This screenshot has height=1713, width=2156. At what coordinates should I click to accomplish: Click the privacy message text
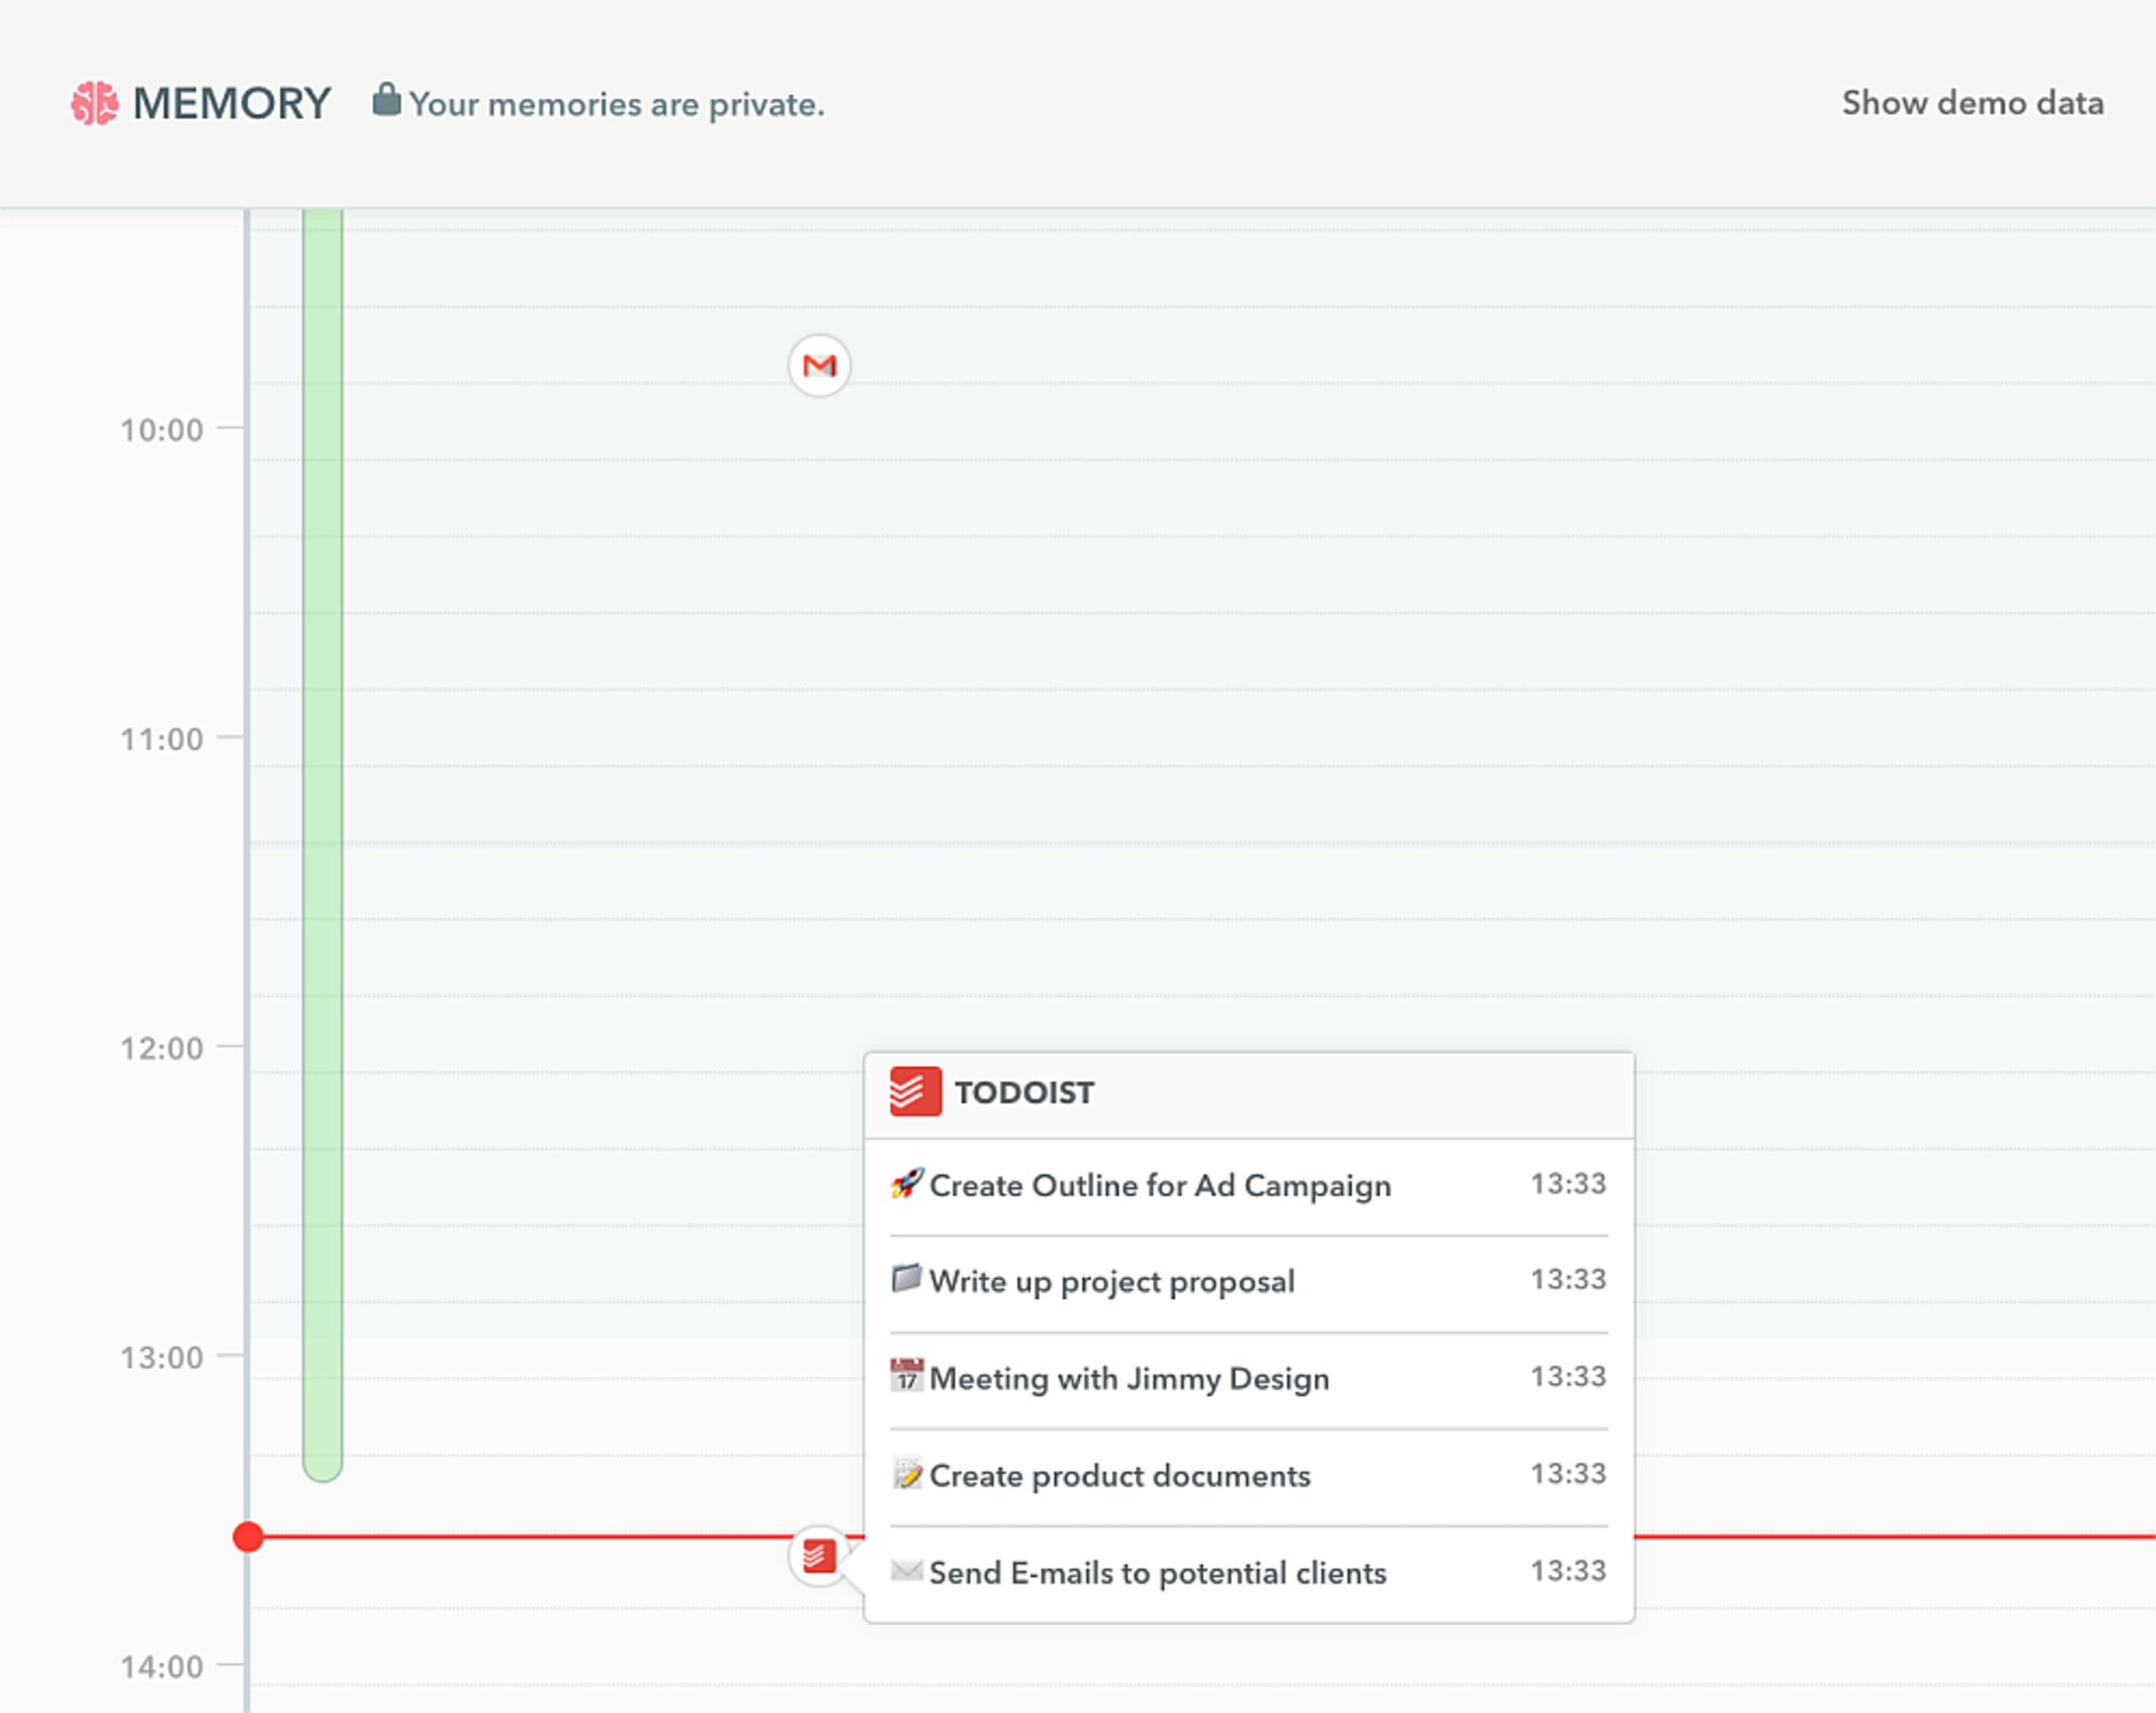click(619, 103)
